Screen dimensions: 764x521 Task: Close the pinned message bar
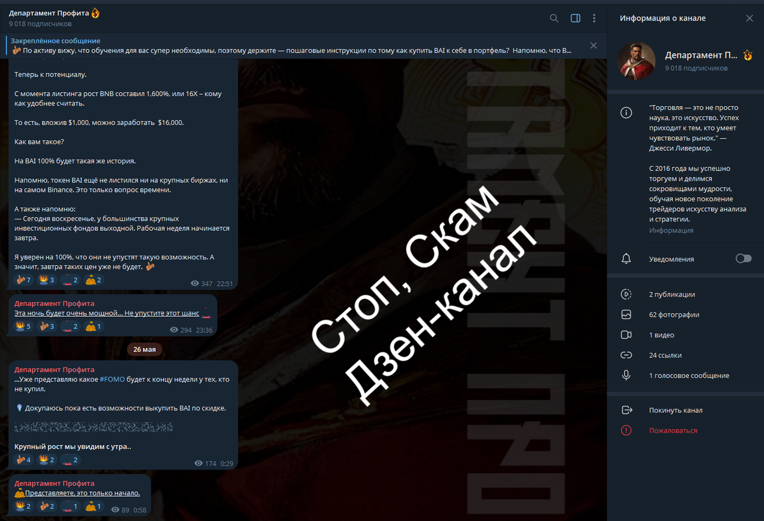tap(593, 45)
